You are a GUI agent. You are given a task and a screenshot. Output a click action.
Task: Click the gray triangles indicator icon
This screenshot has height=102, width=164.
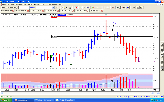[x=84, y=8]
